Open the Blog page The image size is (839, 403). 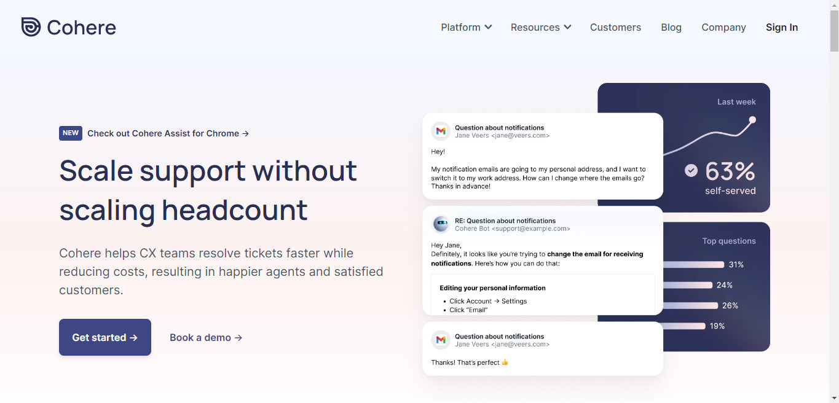click(x=671, y=27)
